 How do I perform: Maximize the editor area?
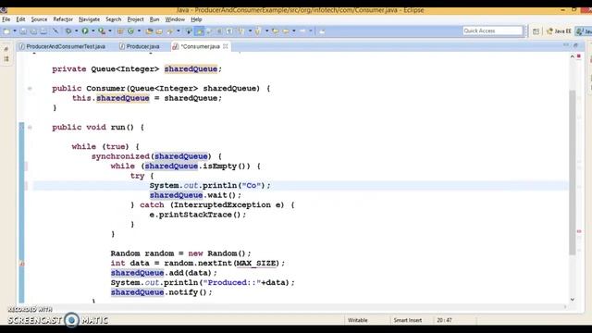(575, 45)
